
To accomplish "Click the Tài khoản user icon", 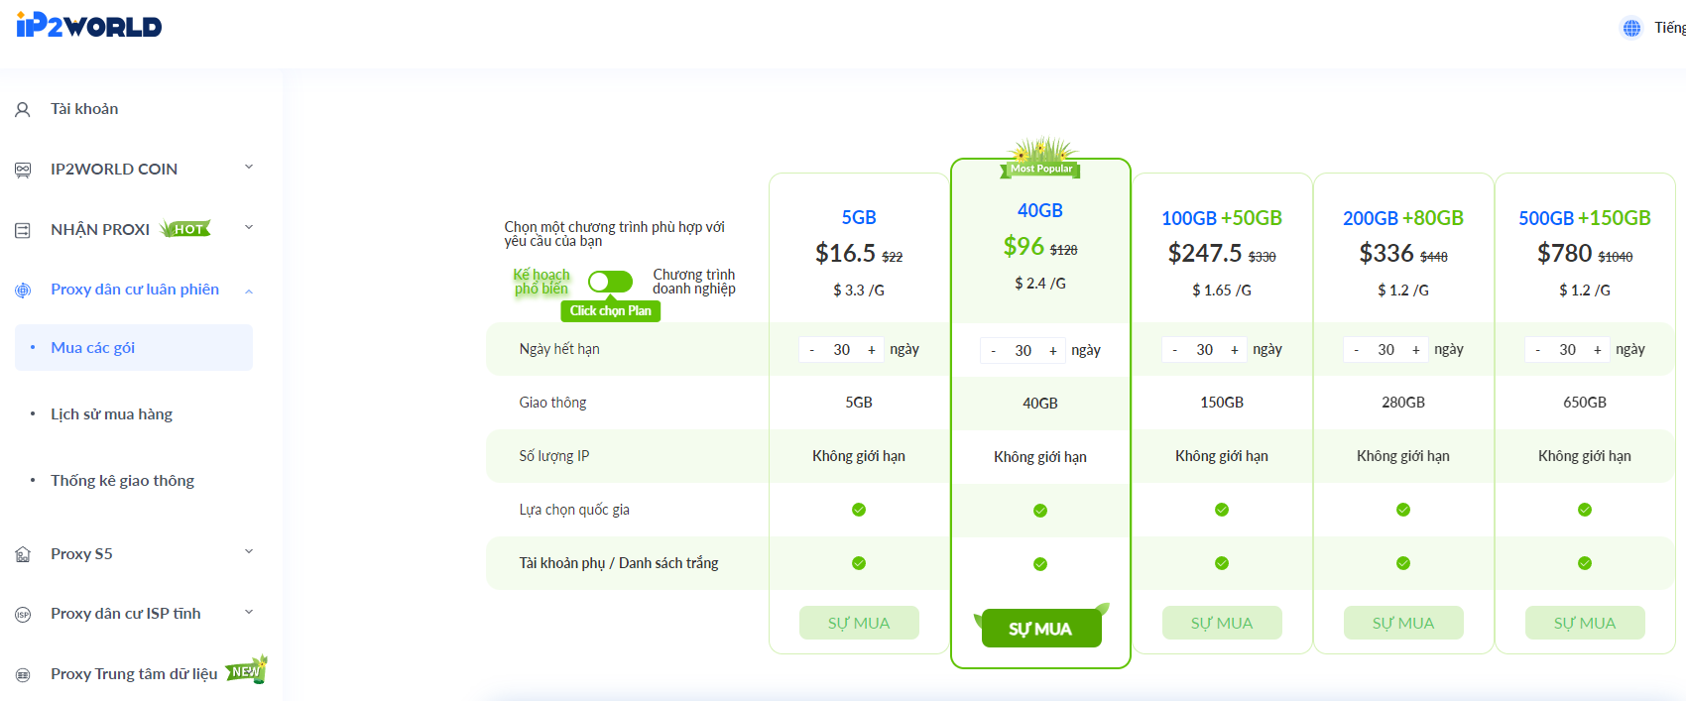I will [x=23, y=110].
